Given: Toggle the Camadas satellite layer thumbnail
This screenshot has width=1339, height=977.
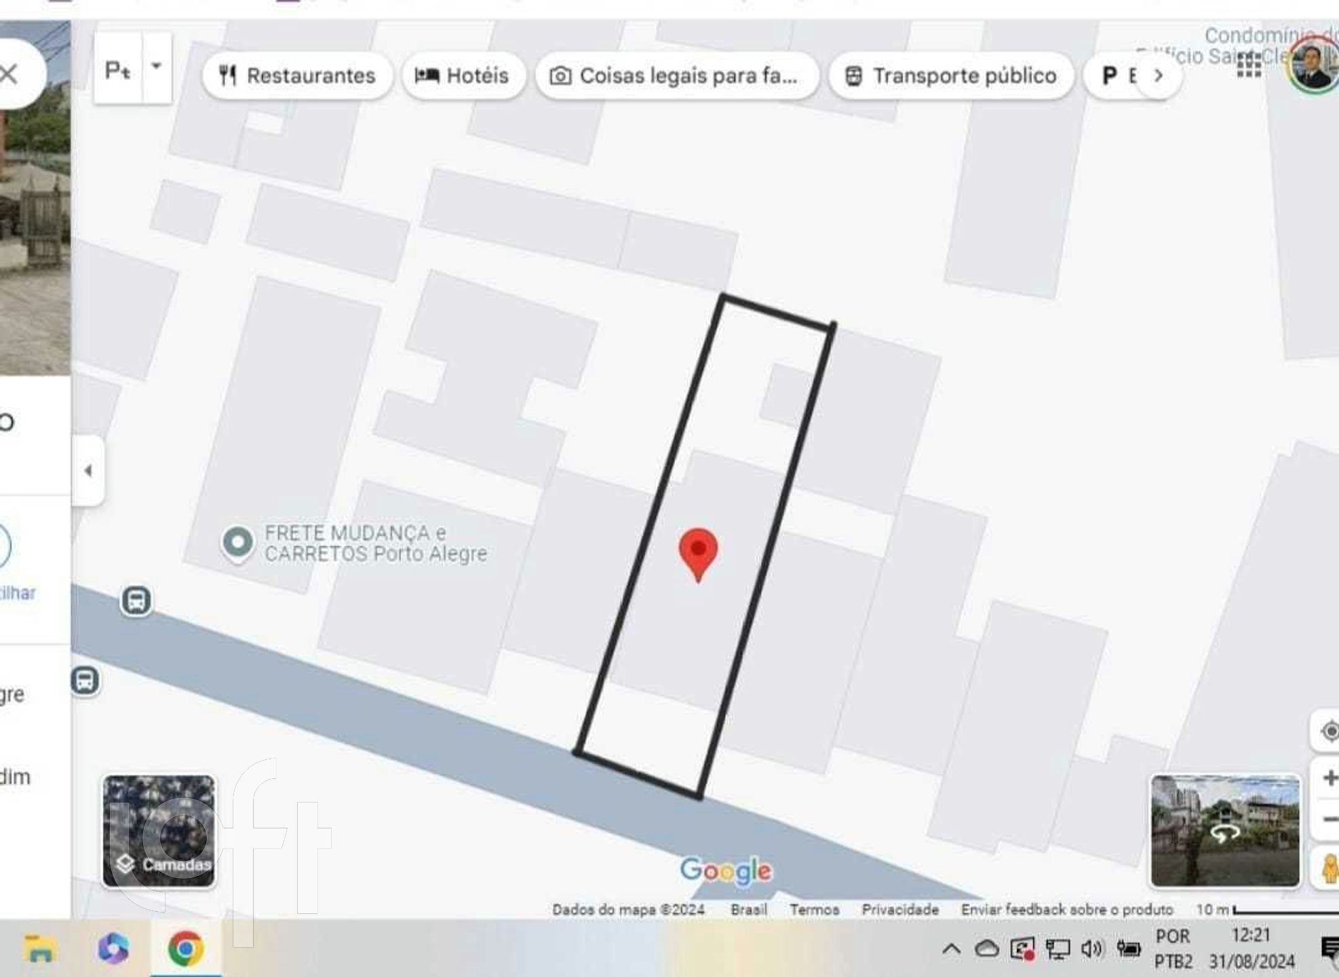Looking at the screenshot, I should pyautogui.click(x=159, y=830).
